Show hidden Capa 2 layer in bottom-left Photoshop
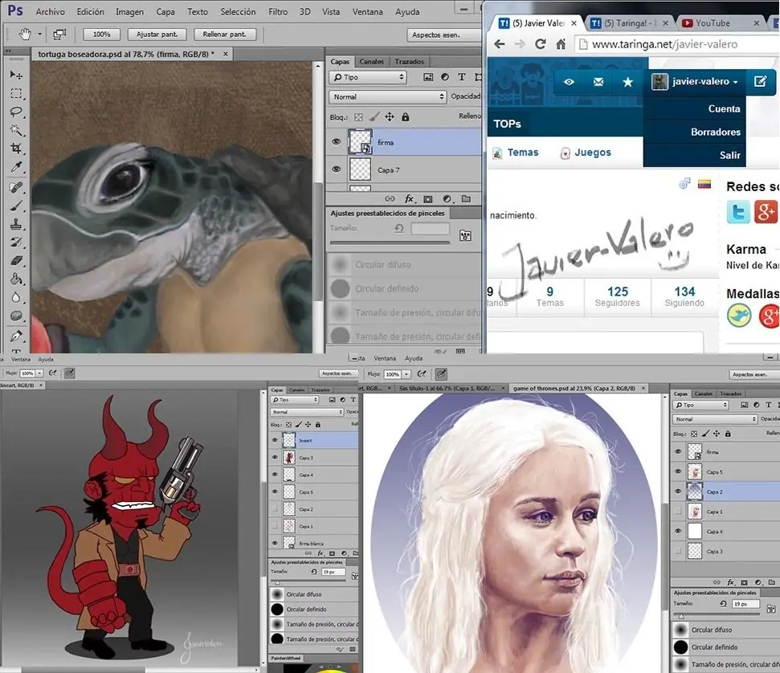The height and width of the screenshot is (673, 780). pyautogui.click(x=275, y=509)
